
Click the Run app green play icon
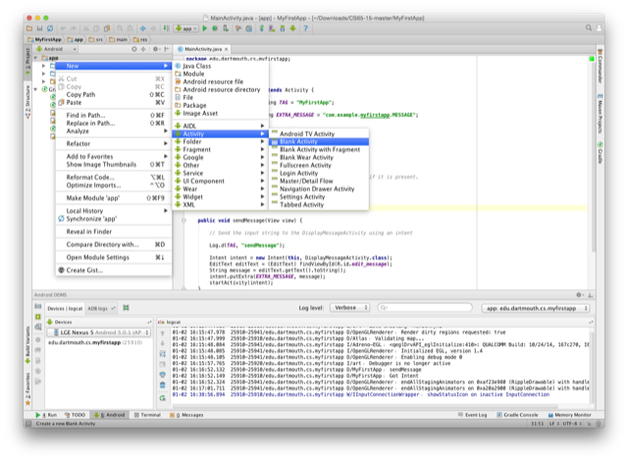click(205, 28)
